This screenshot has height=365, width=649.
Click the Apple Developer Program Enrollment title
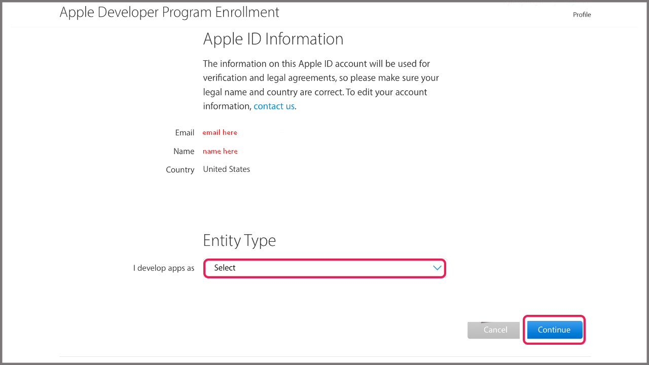pos(169,12)
